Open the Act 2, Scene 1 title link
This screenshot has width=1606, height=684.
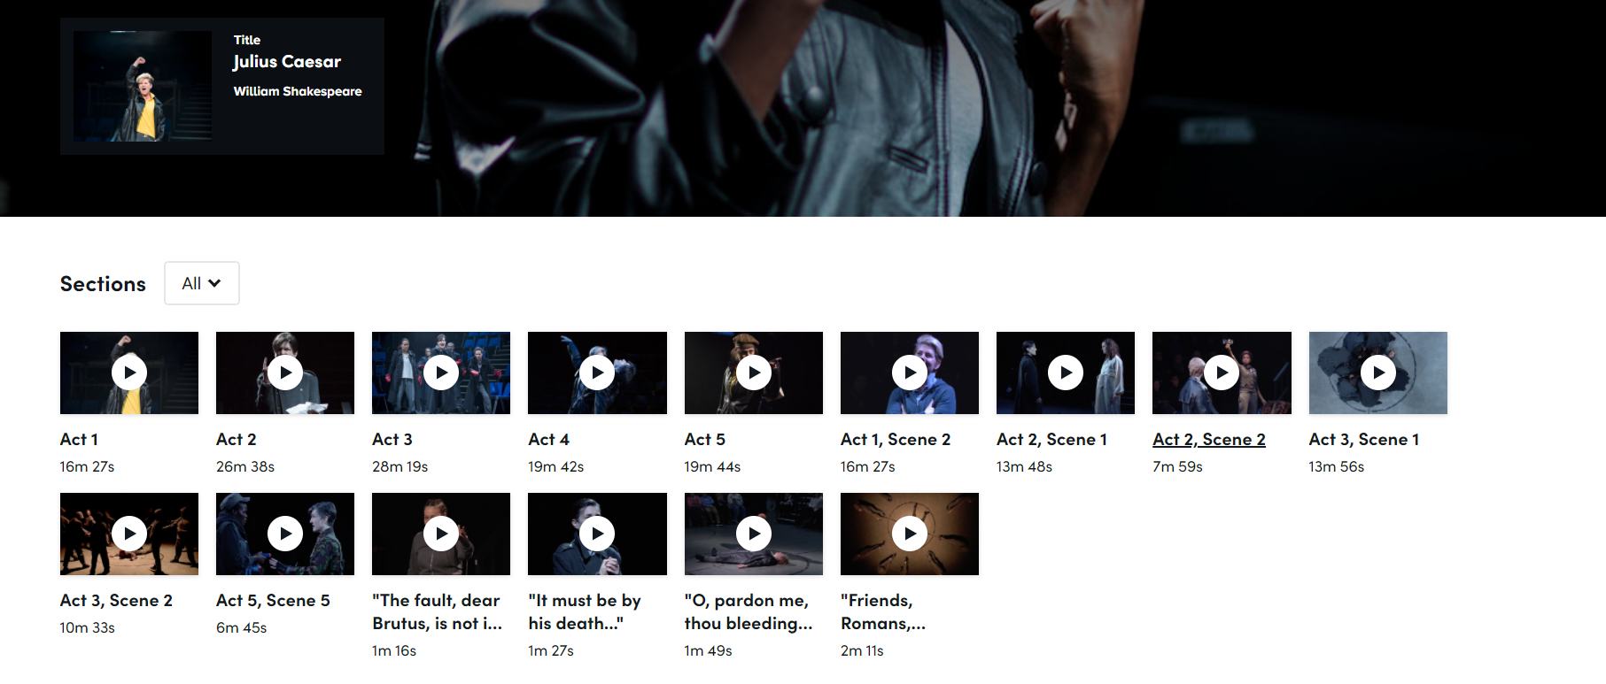[1051, 439]
